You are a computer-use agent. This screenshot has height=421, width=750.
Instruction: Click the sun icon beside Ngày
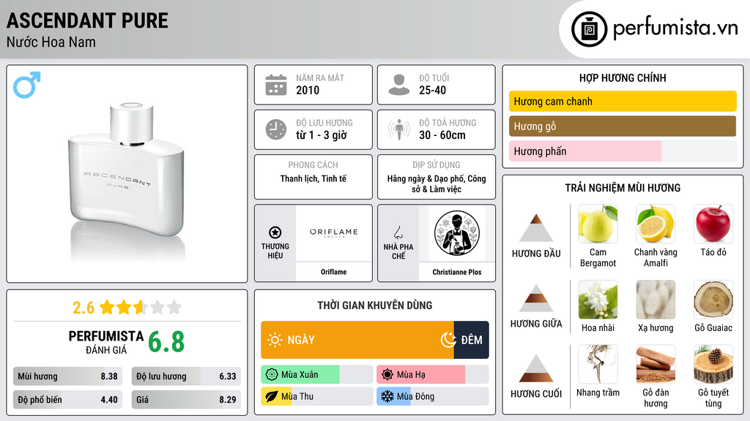275,340
